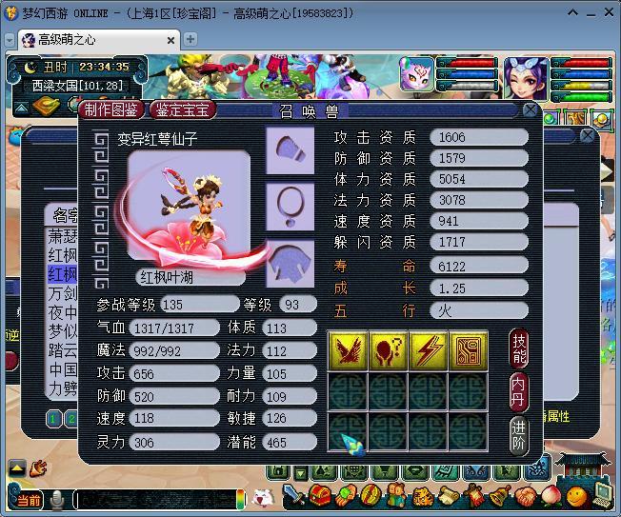Select the maze-pattern rune skill icon
The image size is (621, 517).
[x=468, y=351]
